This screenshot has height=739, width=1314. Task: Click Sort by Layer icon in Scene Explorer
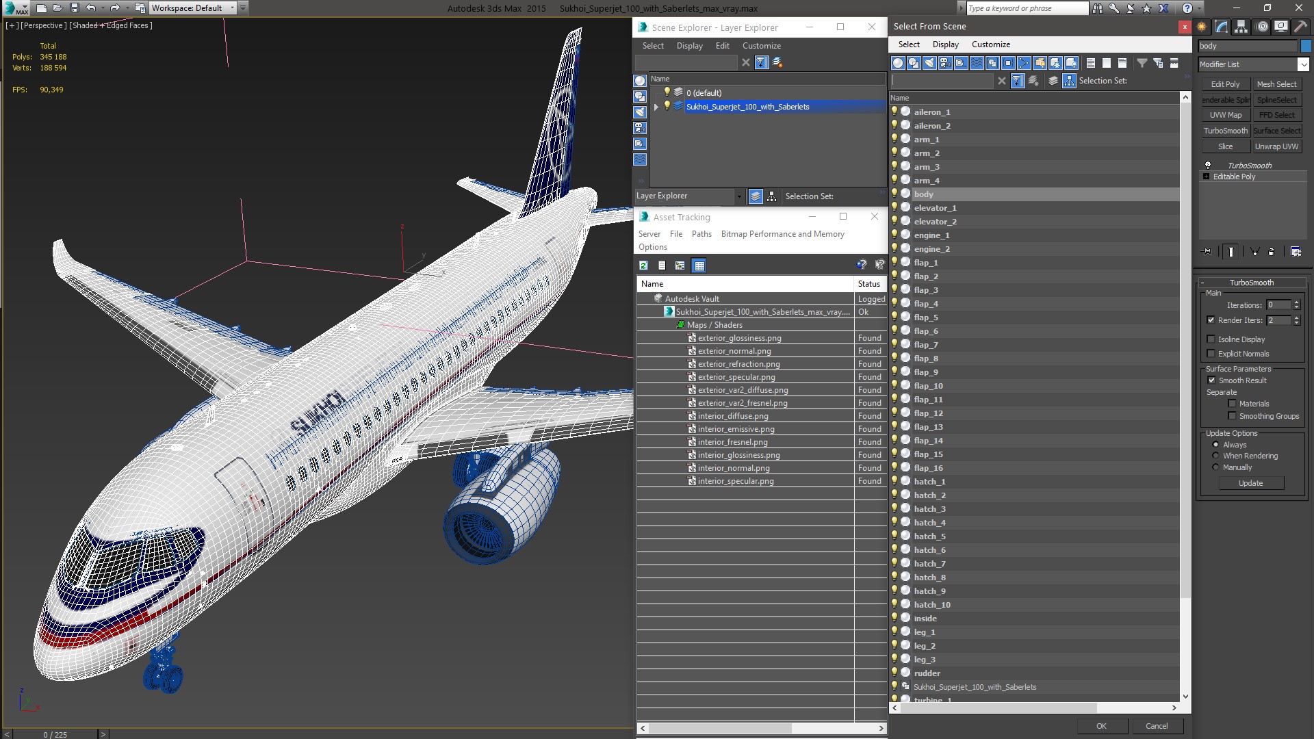[x=756, y=196]
